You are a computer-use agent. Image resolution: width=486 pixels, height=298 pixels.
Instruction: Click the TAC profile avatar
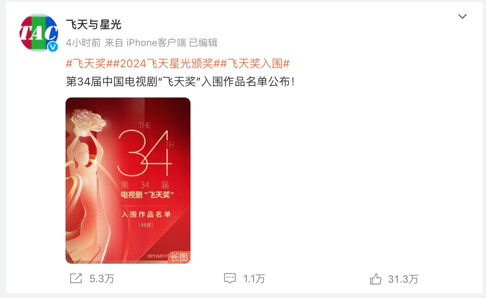[x=39, y=32]
